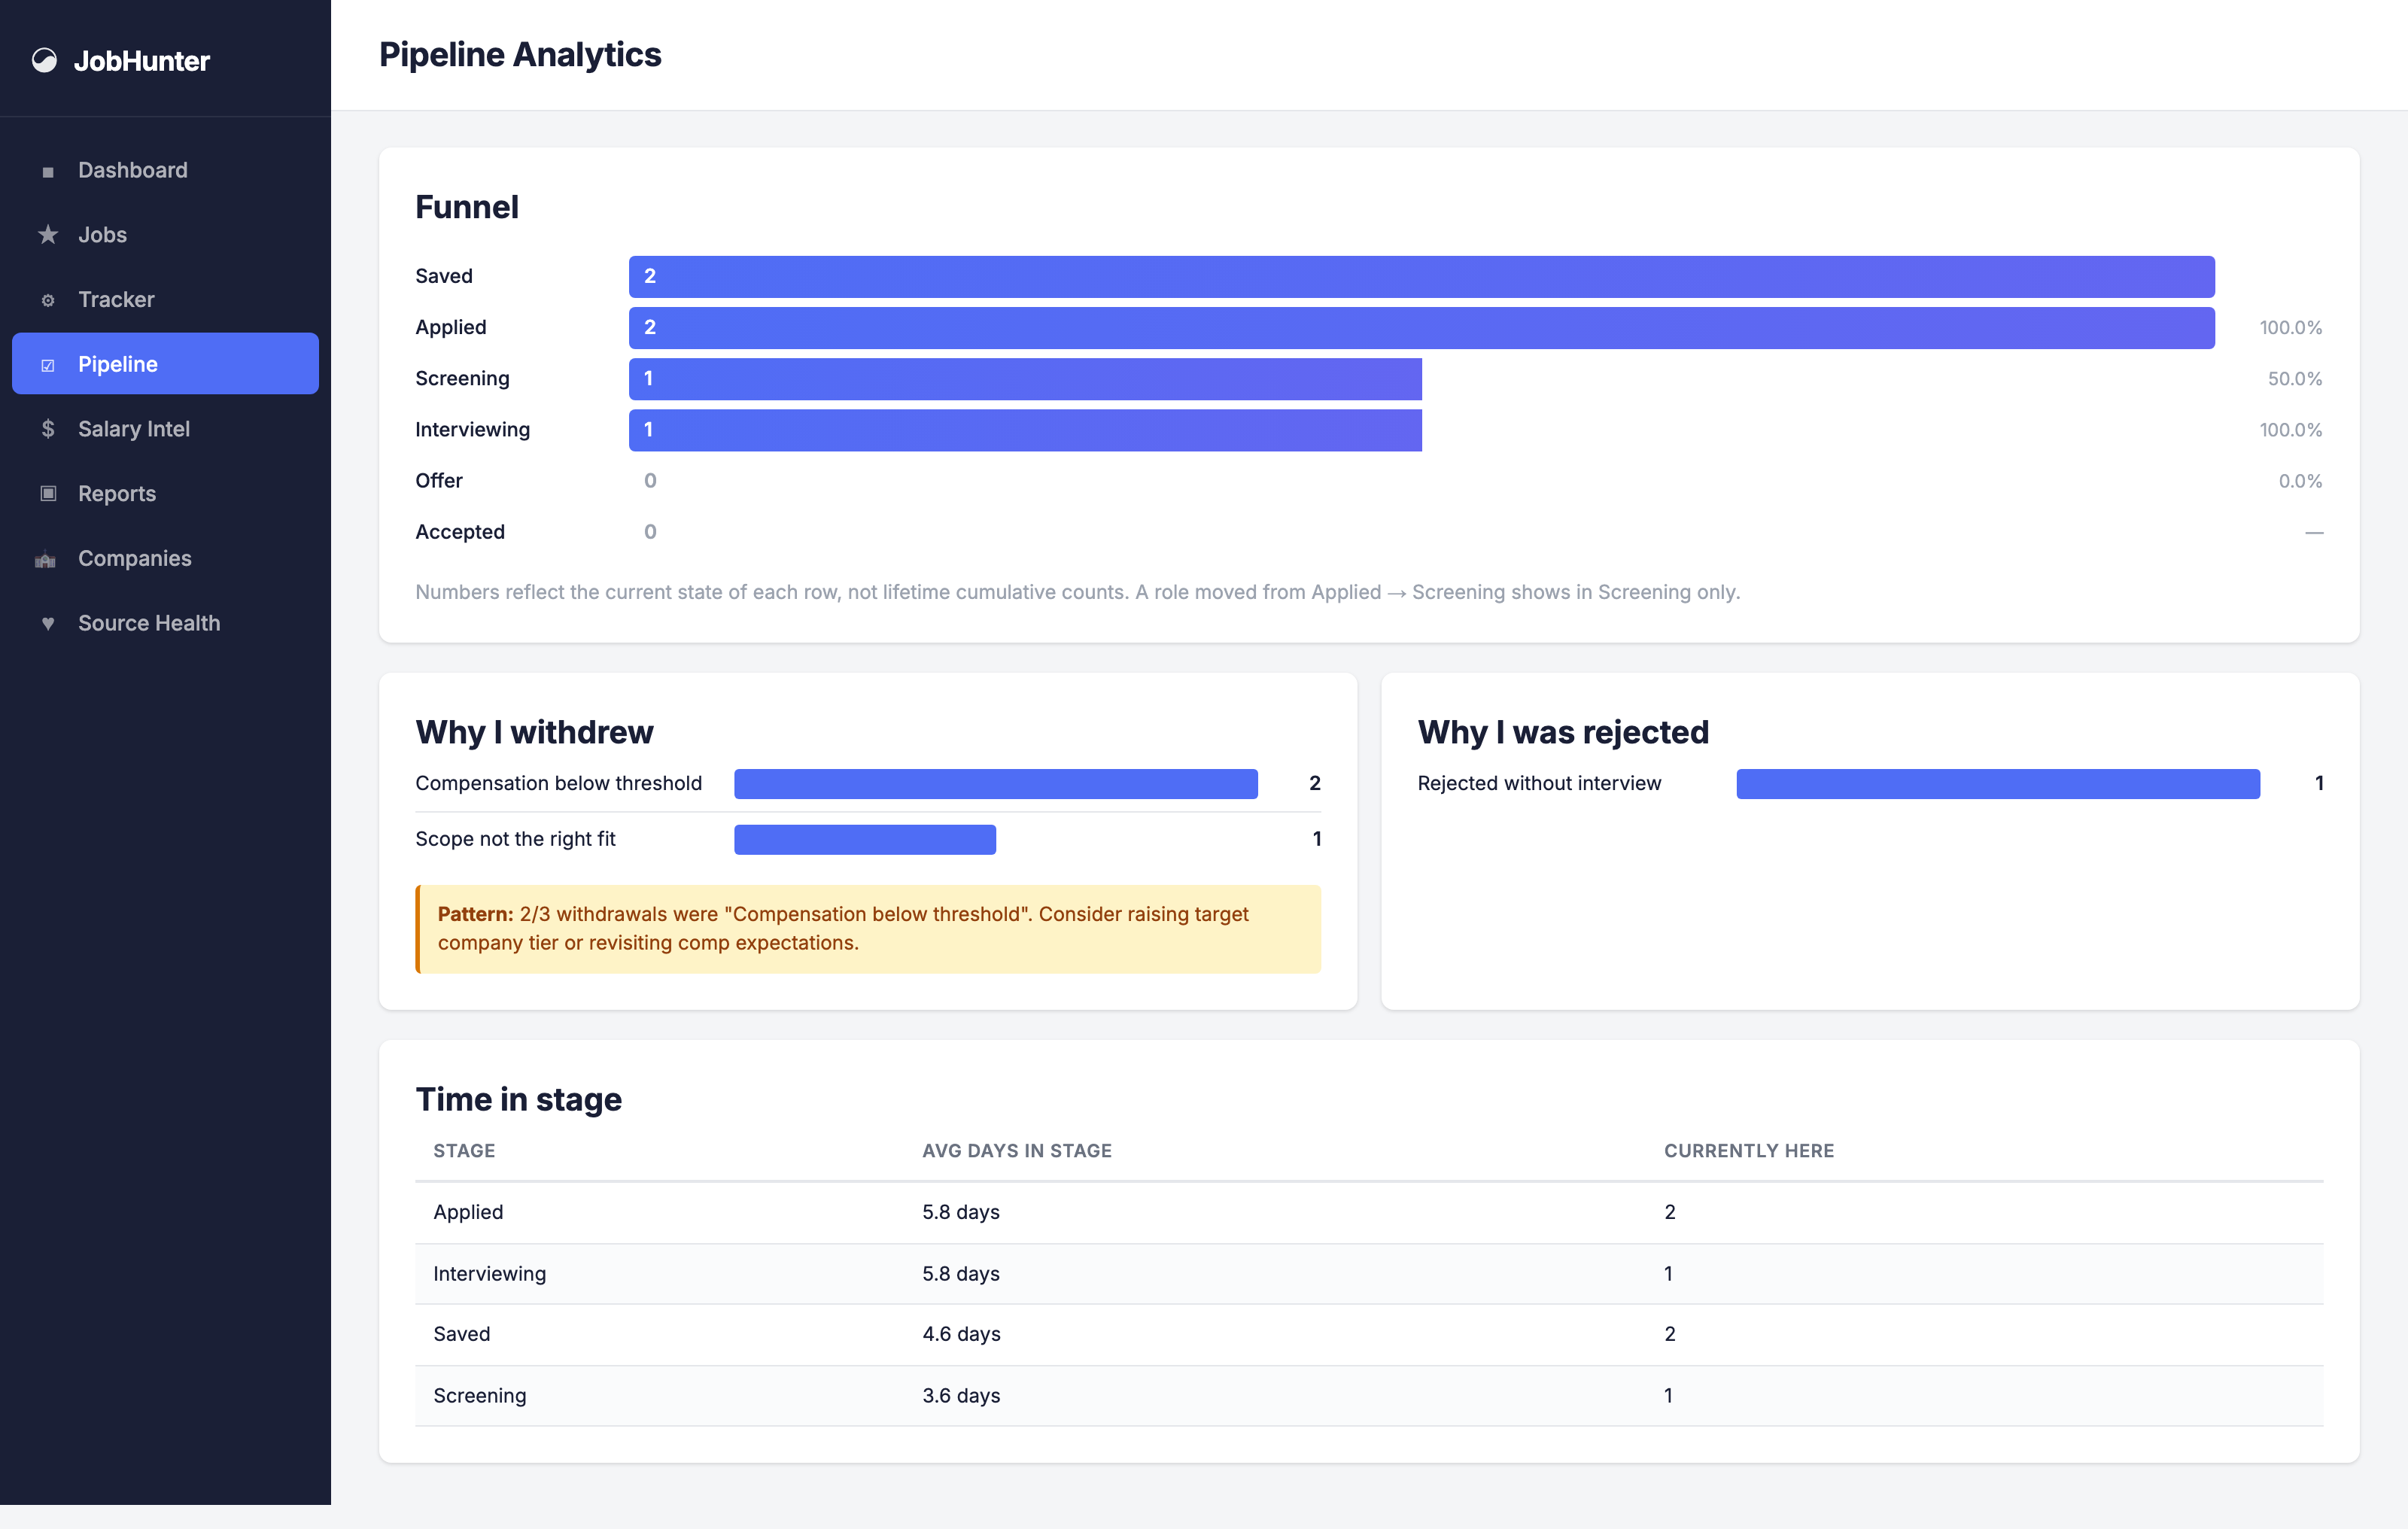Click the Dashboard square icon
This screenshot has width=2408, height=1529.
(47, 171)
